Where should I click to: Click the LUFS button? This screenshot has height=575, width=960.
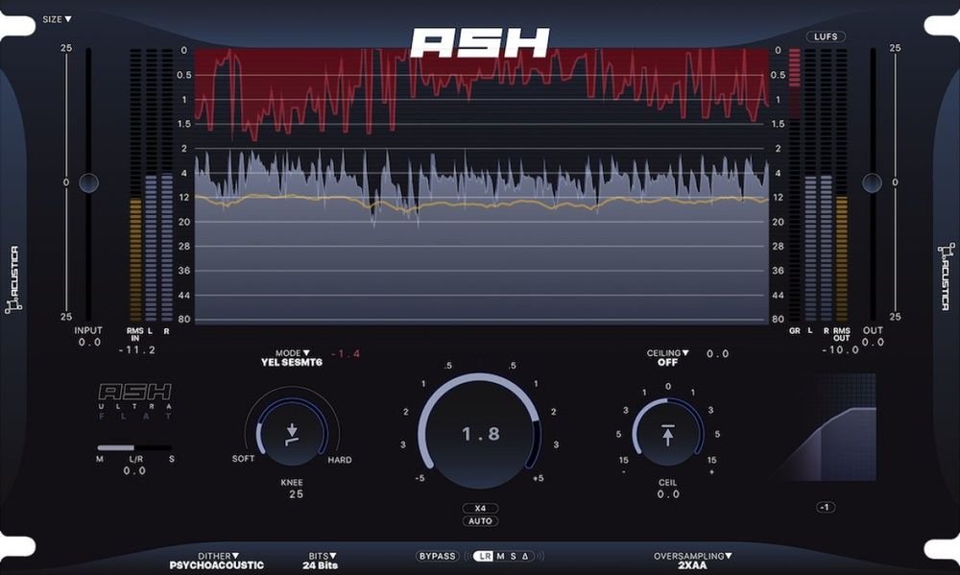826,36
